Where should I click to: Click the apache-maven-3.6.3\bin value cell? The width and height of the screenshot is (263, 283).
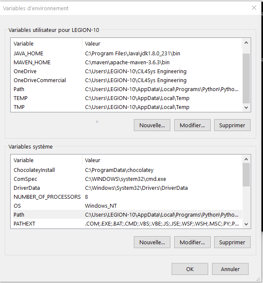127,63
